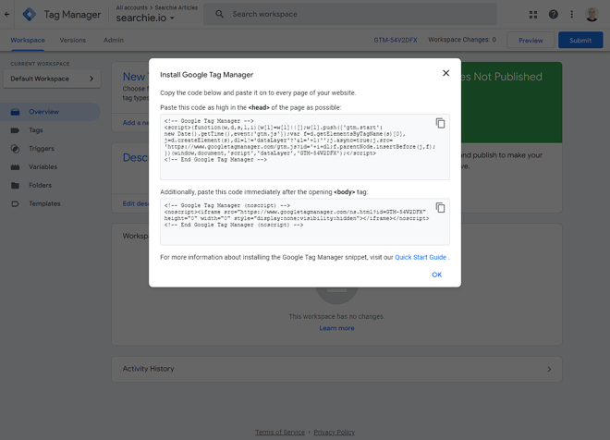Open the Google apps grid
The width and height of the screenshot is (610, 440).
coord(533,15)
